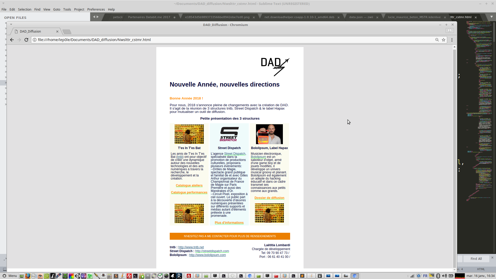Expand the Sublime Text tab list dropdown arrow

tap(491, 17)
